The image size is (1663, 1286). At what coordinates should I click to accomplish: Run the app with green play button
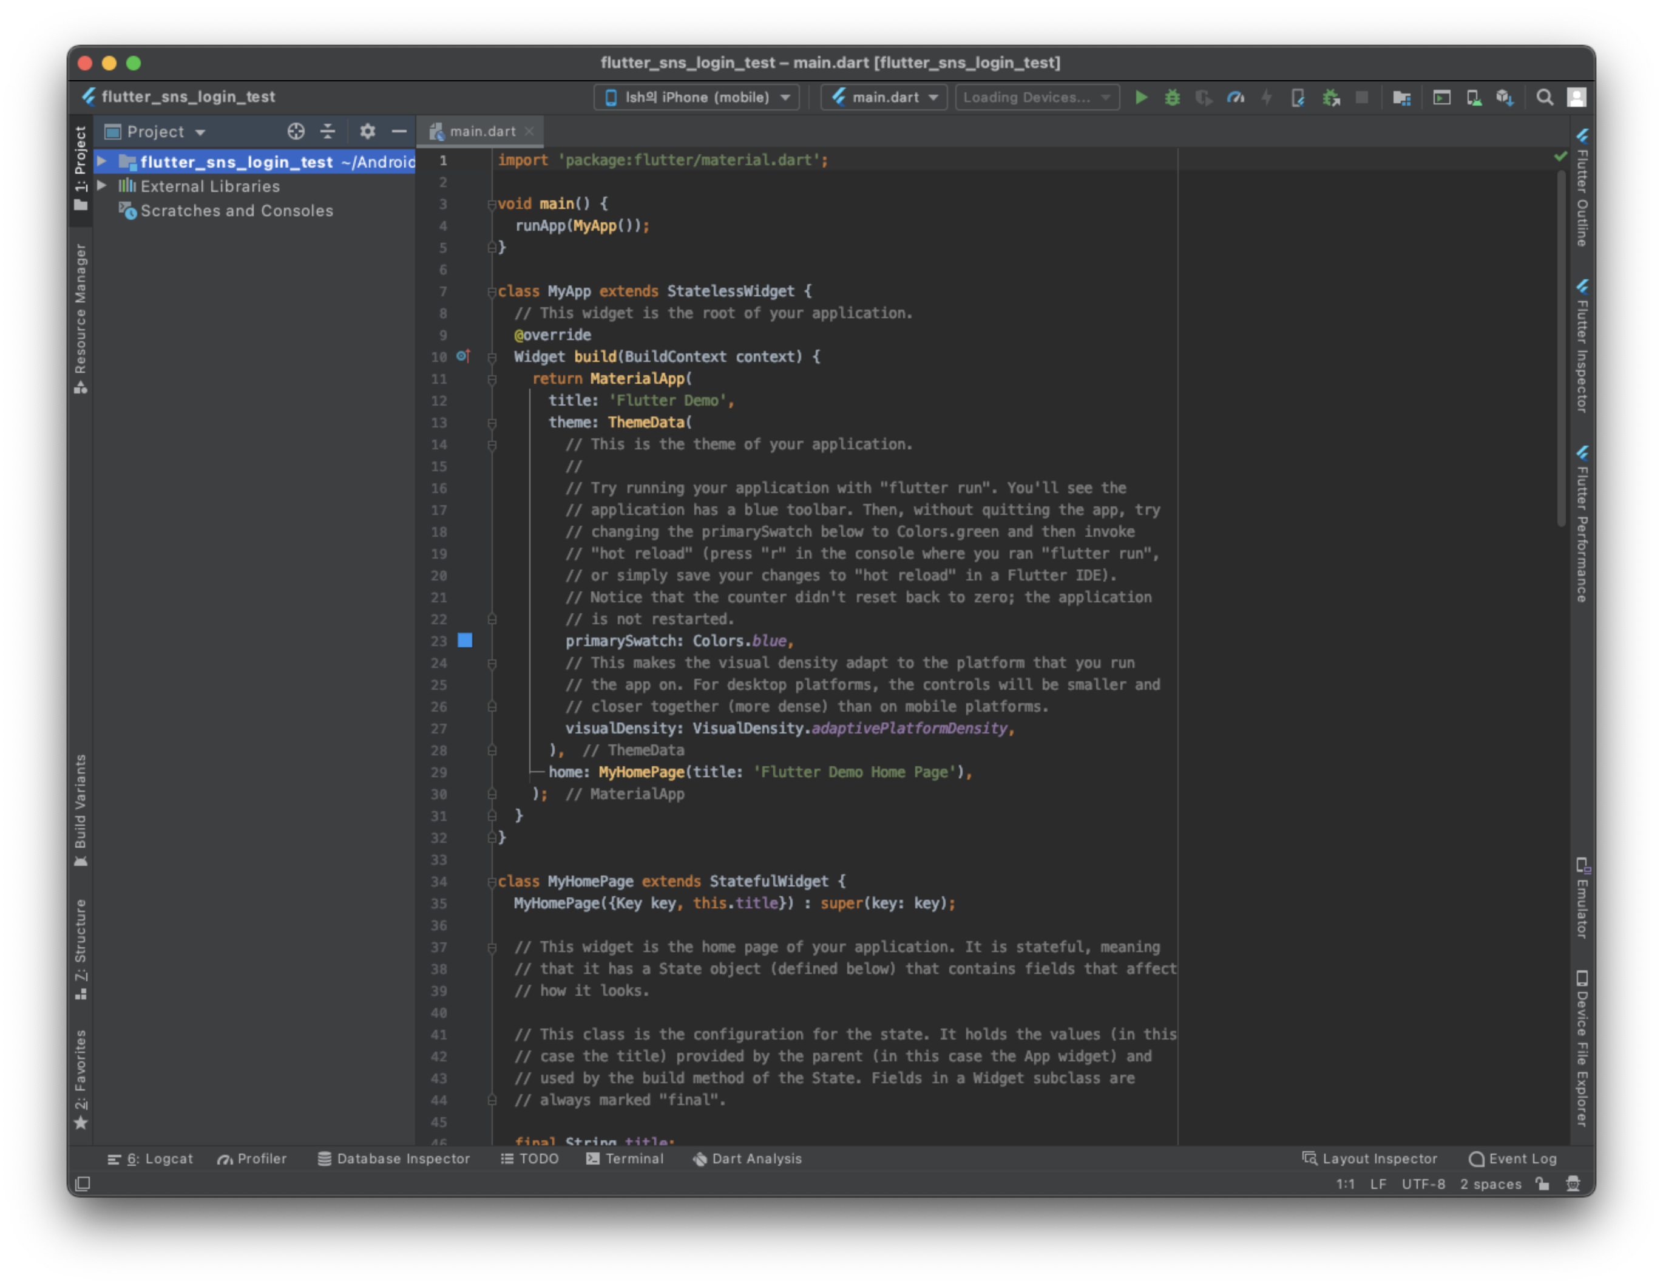1140,98
